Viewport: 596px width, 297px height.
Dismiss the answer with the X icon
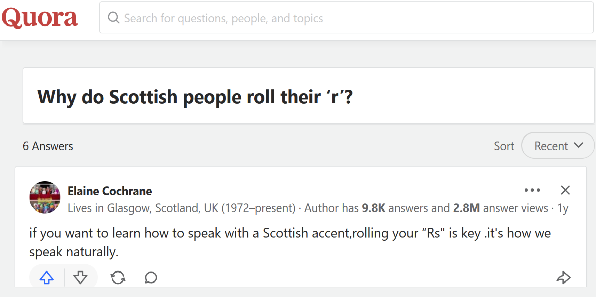[x=565, y=190]
